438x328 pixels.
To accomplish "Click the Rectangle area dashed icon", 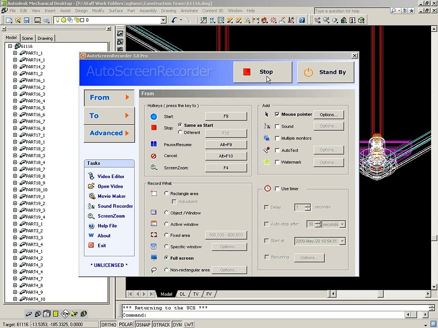I will point(154,193).
